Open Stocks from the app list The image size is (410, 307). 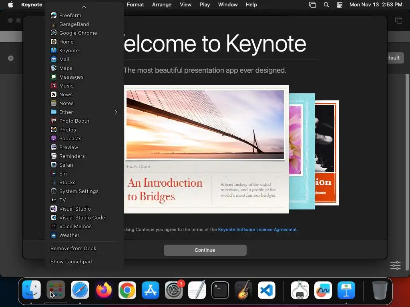pos(84,182)
